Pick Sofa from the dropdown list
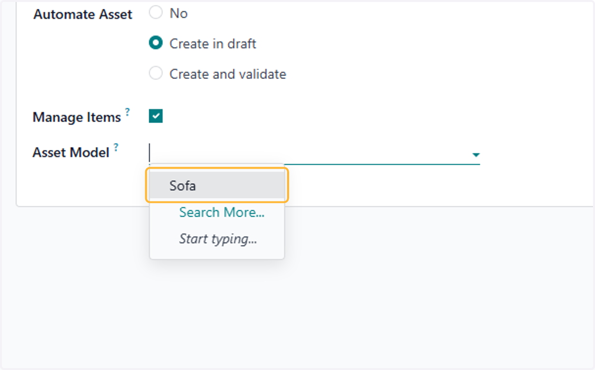Viewport: 595px width, 370px height. 217,185
